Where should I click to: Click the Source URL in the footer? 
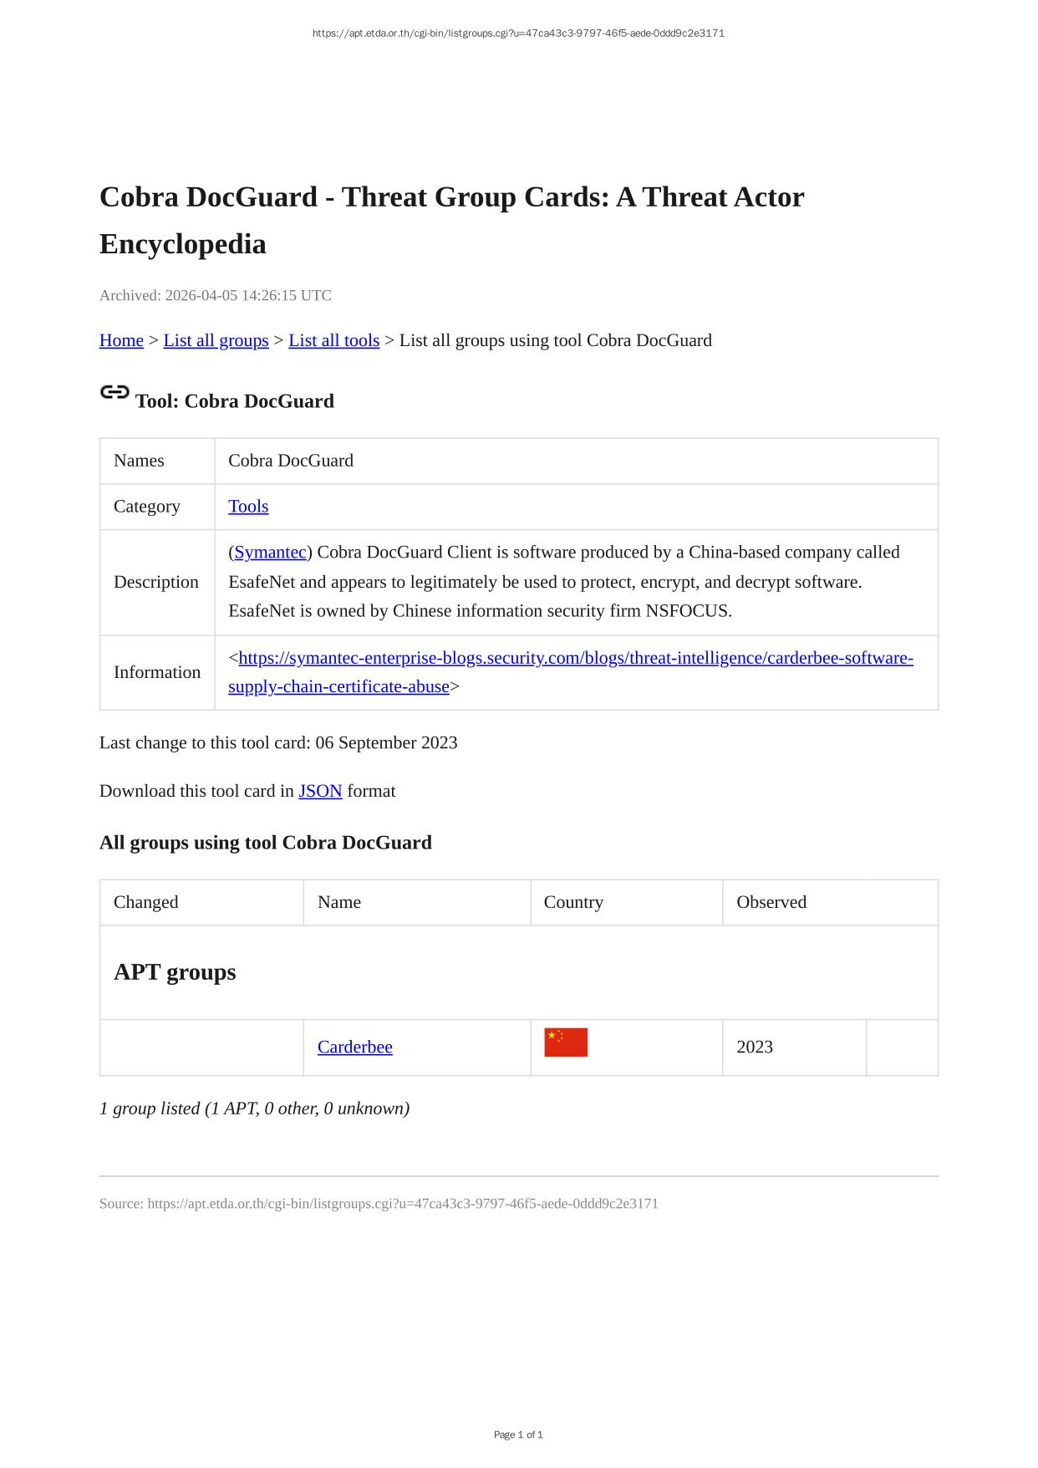tap(402, 1204)
